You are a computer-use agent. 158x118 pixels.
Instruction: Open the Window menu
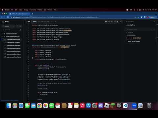(50, 10)
